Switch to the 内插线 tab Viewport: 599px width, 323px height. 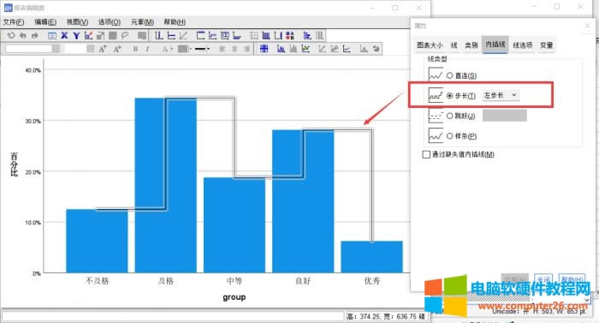[495, 45]
